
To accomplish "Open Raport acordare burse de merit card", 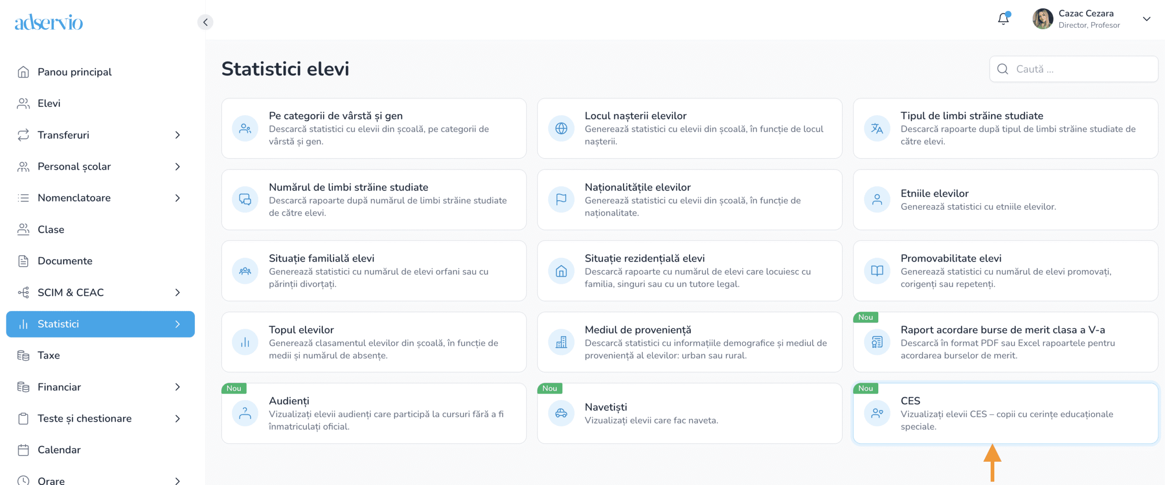I will pos(1005,342).
